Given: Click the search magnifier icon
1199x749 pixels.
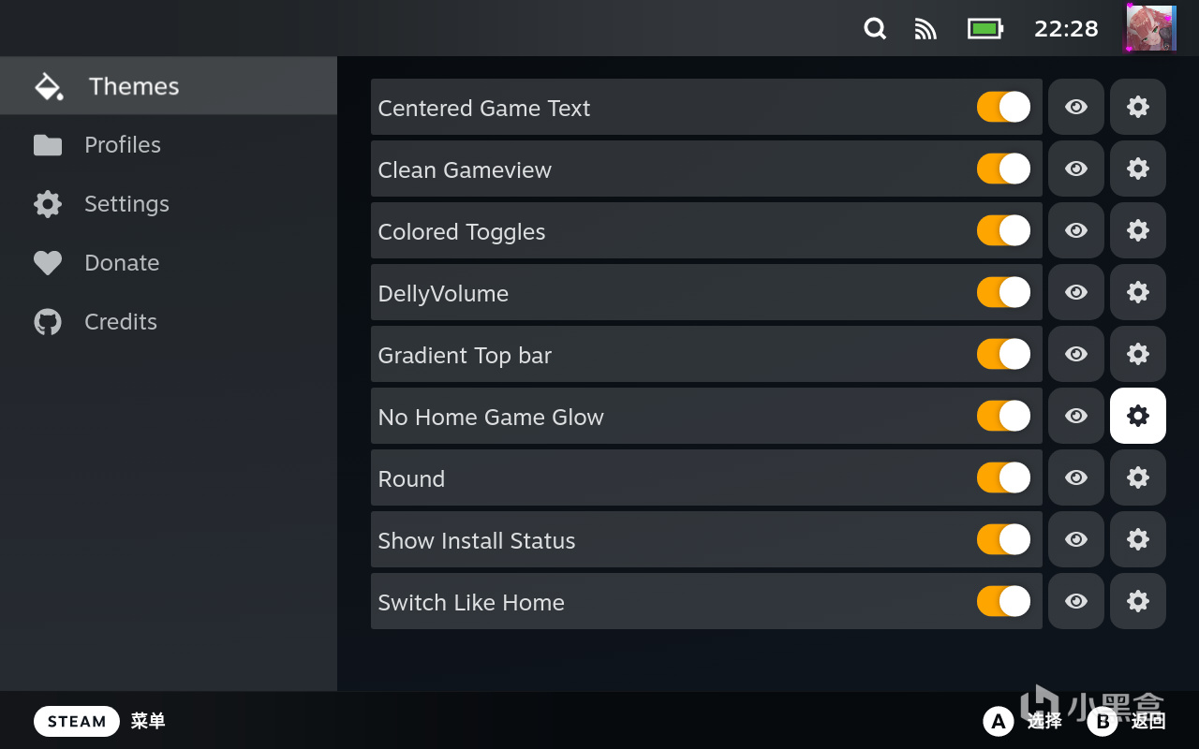Looking at the screenshot, I should (874, 29).
